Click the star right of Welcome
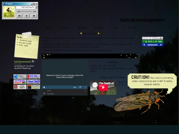The image size is (179, 134). pyautogui.click(x=98, y=33)
